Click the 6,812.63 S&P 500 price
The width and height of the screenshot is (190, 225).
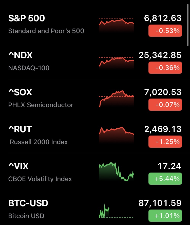[163, 18]
